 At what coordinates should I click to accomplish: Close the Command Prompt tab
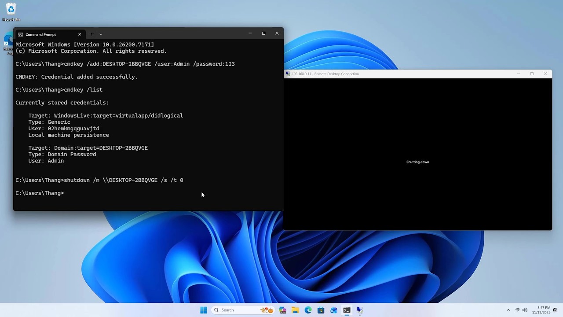pos(80,34)
